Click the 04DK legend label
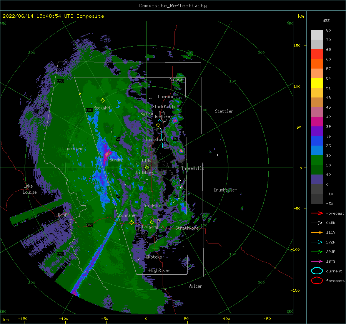Screen dimensions: 346x324 (x=331, y=223)
